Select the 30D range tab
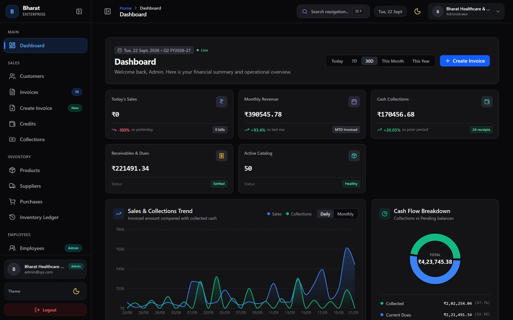The width and height of the screenshot is (513, 320). click(369, 61)
